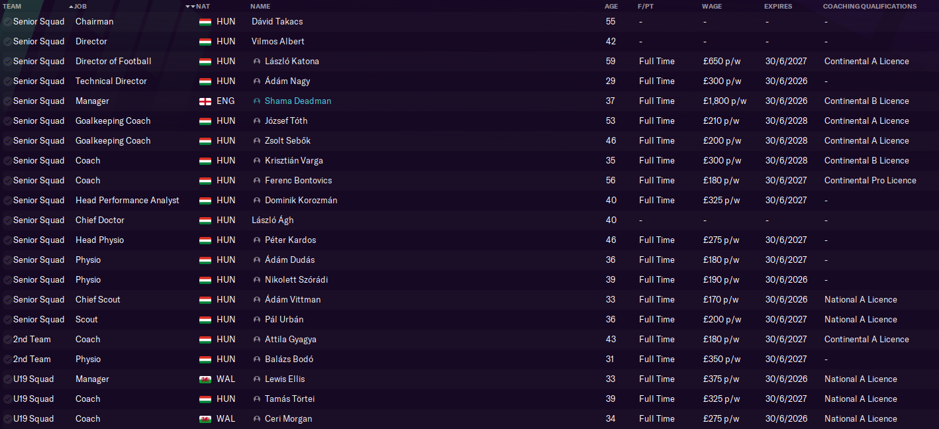Click the person icon beside Ádám Vittman
The image size is (939, 429).
coord(257,300)
